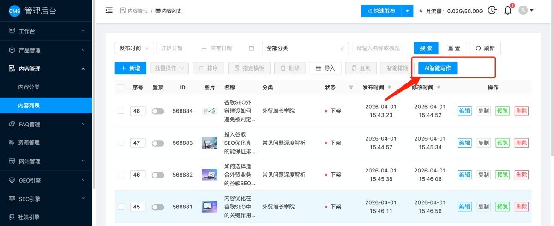Tick the select-all header checkbox
Screen dimensions: 554x226
pyautogui.click(x=121, y=87)
